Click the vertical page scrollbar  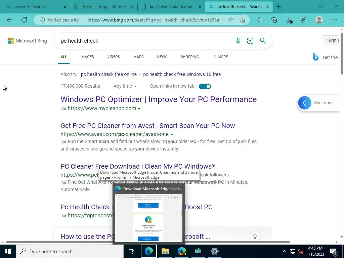[x=342, y=54]
